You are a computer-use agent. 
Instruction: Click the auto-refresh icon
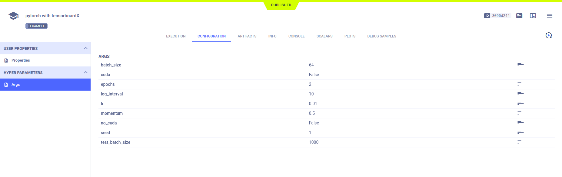point(548,35)
